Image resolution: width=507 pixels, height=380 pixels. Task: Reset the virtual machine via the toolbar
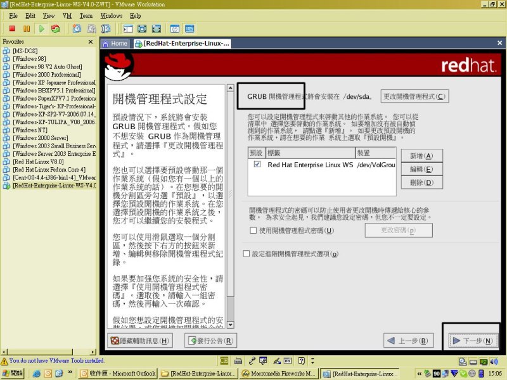pyautogui.click(x=56, y=28)
